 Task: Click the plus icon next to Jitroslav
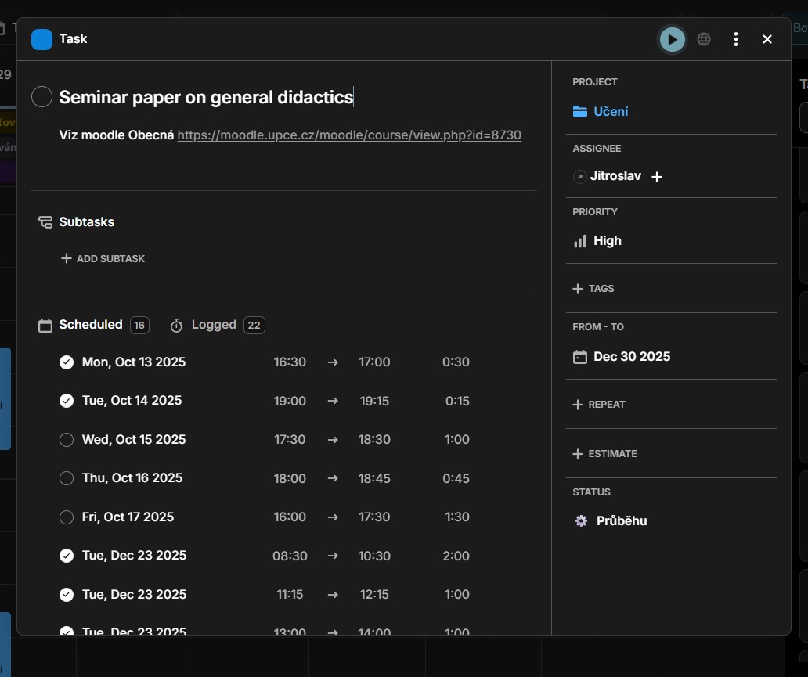(657, 177)
